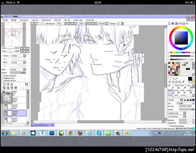The image size is (196, 153).
Task: Choose the Eyedropper color picker tool
Action: pos(183,82)
